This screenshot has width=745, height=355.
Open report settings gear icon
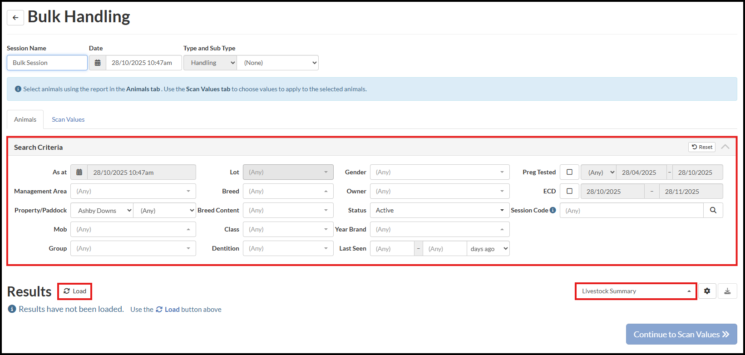point(707,291)
